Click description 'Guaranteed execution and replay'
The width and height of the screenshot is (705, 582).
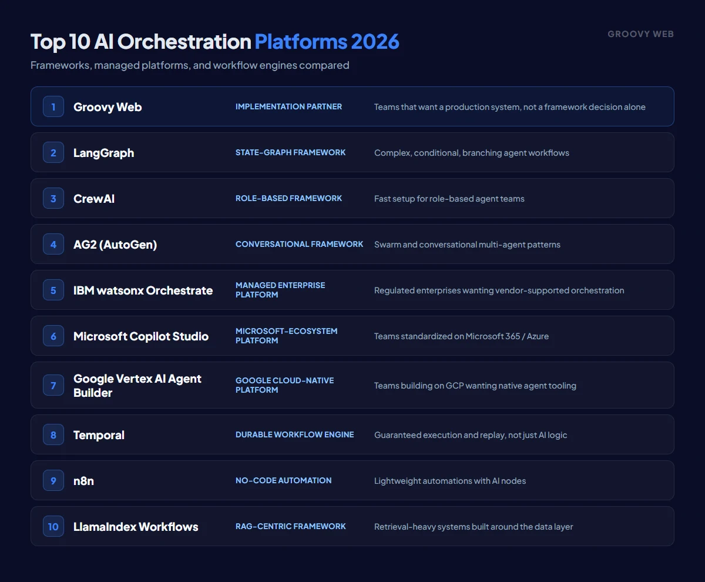[471, 435]
